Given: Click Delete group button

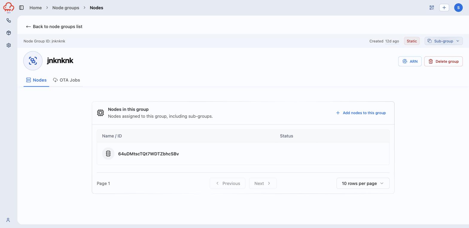Looking at the screenshot, I should 443,61.
